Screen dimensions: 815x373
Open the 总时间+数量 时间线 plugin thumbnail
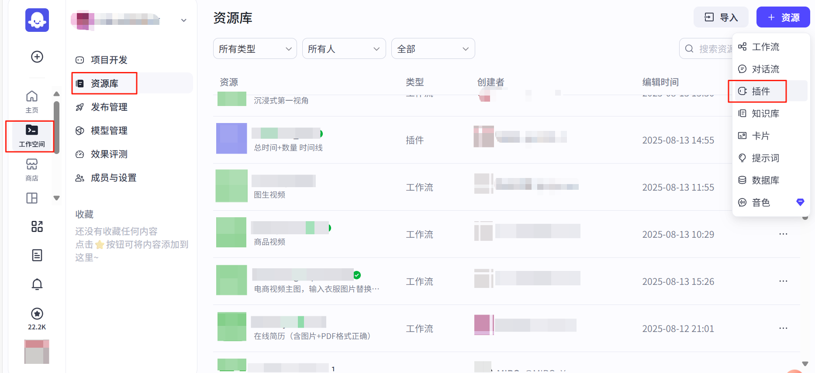coord(231,138)
